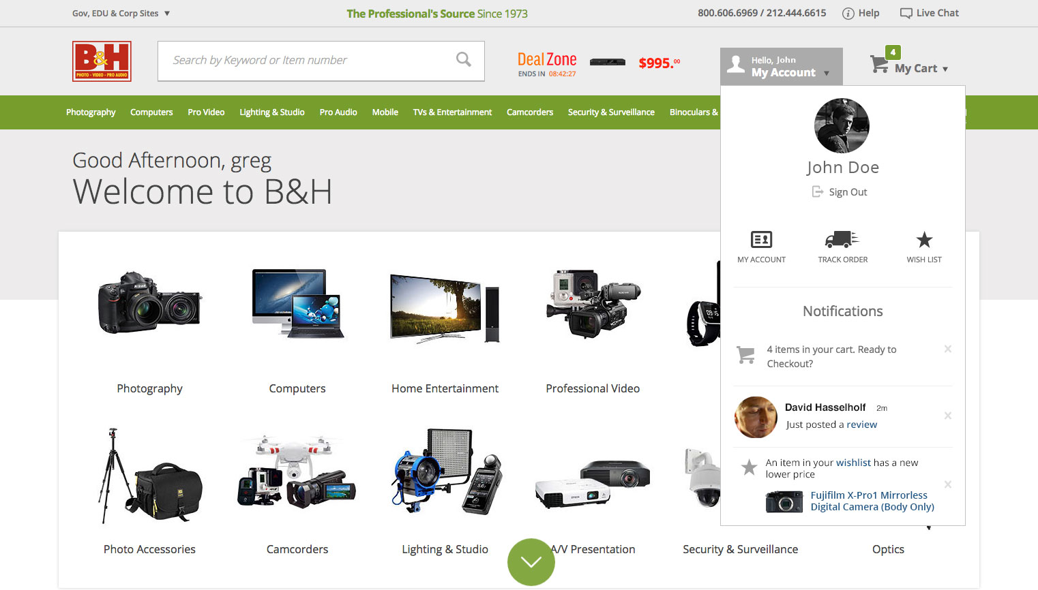
Task: Open Lighting & Studio category image
Action: coord(447,471)
